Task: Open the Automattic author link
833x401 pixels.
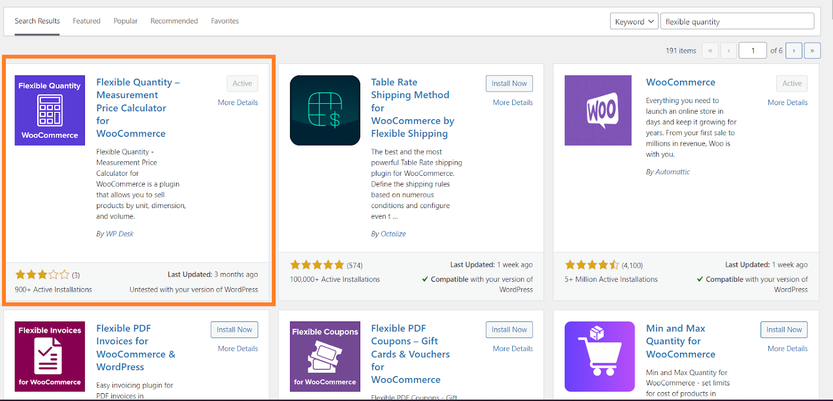Action: 672,172
